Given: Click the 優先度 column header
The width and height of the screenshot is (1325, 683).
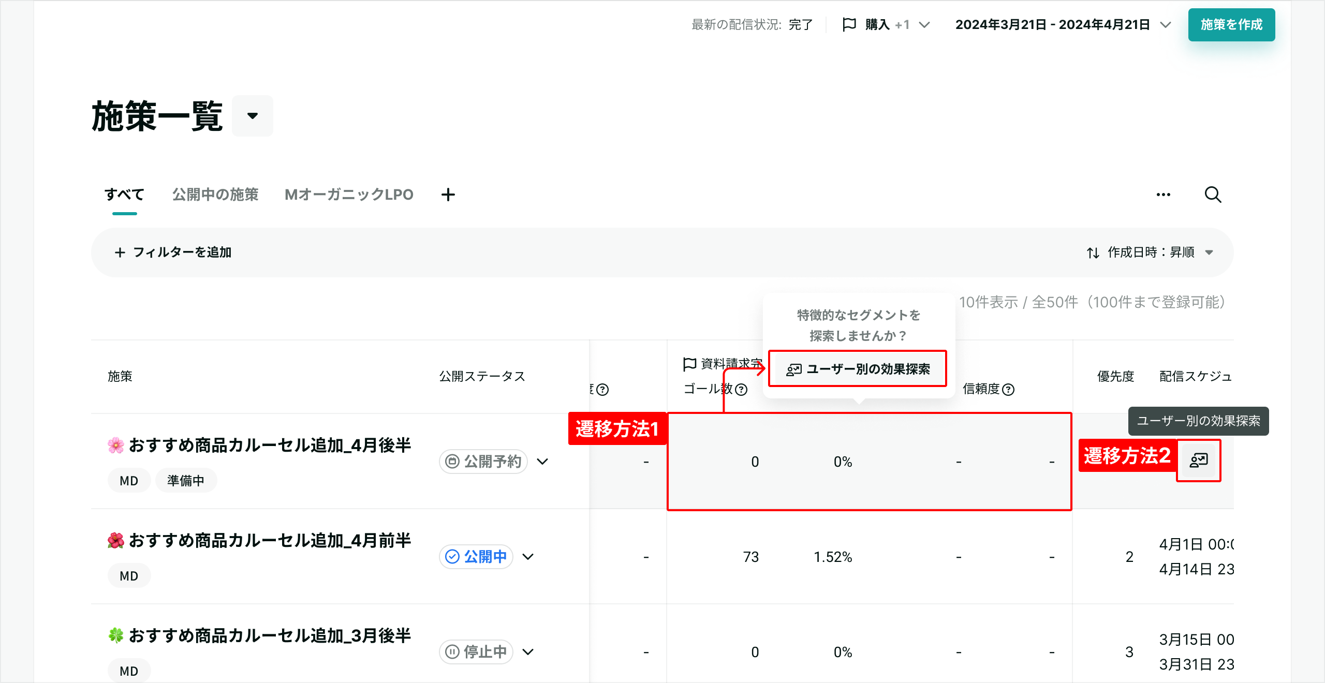Looking at the screenshot, I should 1115,376.
